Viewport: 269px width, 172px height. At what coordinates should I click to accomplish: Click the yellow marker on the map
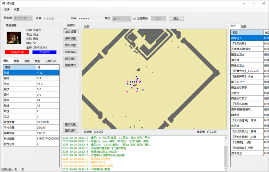point(144,36)
